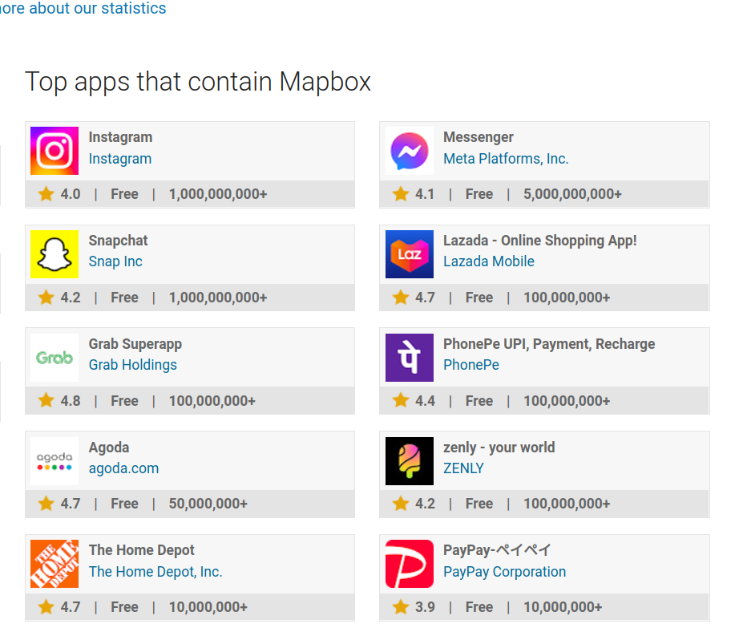Click the Lazada Mobile publisher link
The width and height of the screenshot is (747, 636).
point(489,261)
